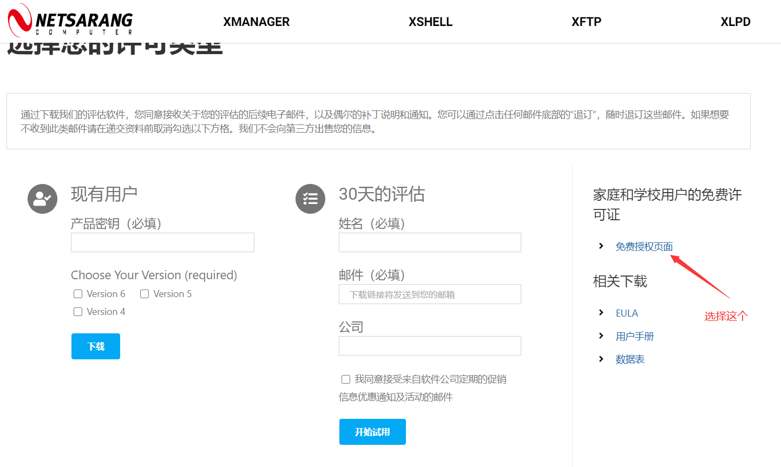The width and height of the screenshot is (781, 467).
Task: Open the XFTP navigation item
Action: point(586,22)
